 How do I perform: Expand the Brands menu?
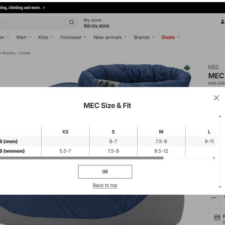click(144, 37)
